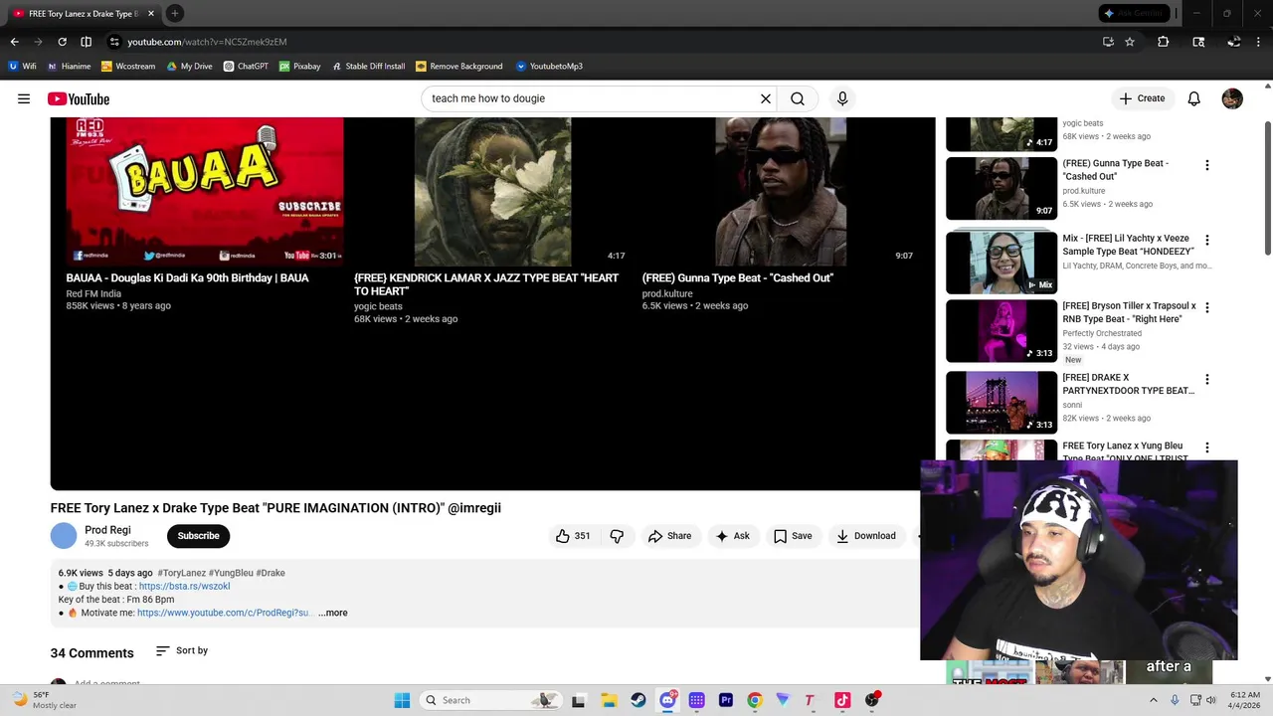Dislike this video
This screenshot has width=1273, height=716.
point(617,536)
